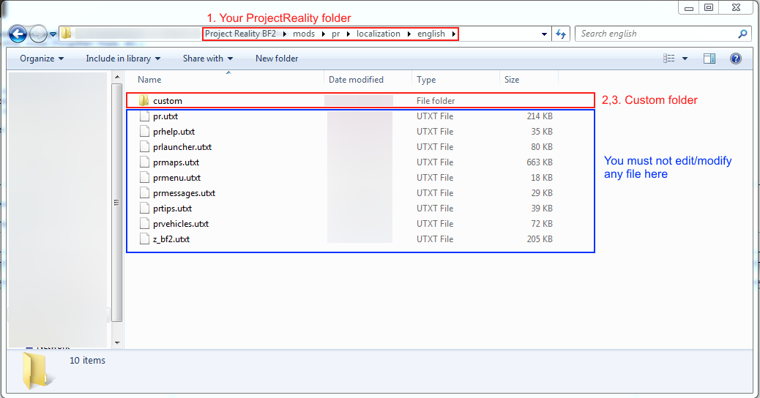Click navigation pane scrollbar down arrow
The image size is (760, 398).
coord(117,343)
